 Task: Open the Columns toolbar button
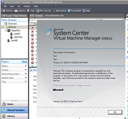20,11
